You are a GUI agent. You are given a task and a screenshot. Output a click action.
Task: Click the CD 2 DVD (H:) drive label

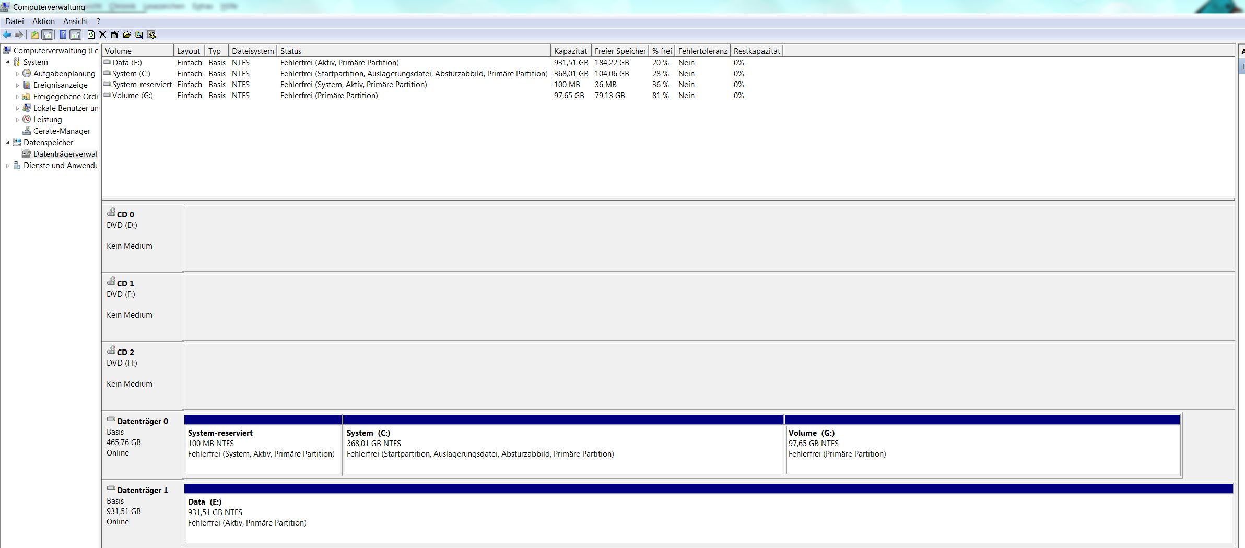pos(143,376)
